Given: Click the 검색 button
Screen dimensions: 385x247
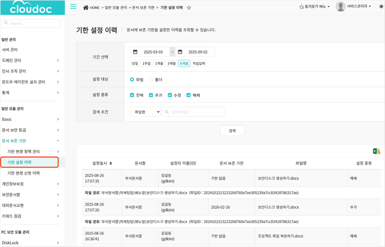Looking at the screenshot, I should (x=232, y=131).
